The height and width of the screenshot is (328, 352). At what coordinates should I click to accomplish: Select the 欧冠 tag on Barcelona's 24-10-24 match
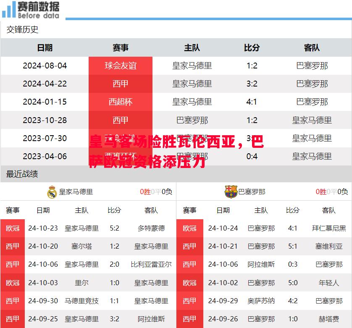[x=190, y=228]
